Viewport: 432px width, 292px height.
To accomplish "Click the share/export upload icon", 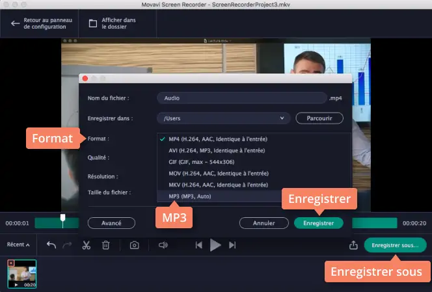I will [x=353, y=245].
